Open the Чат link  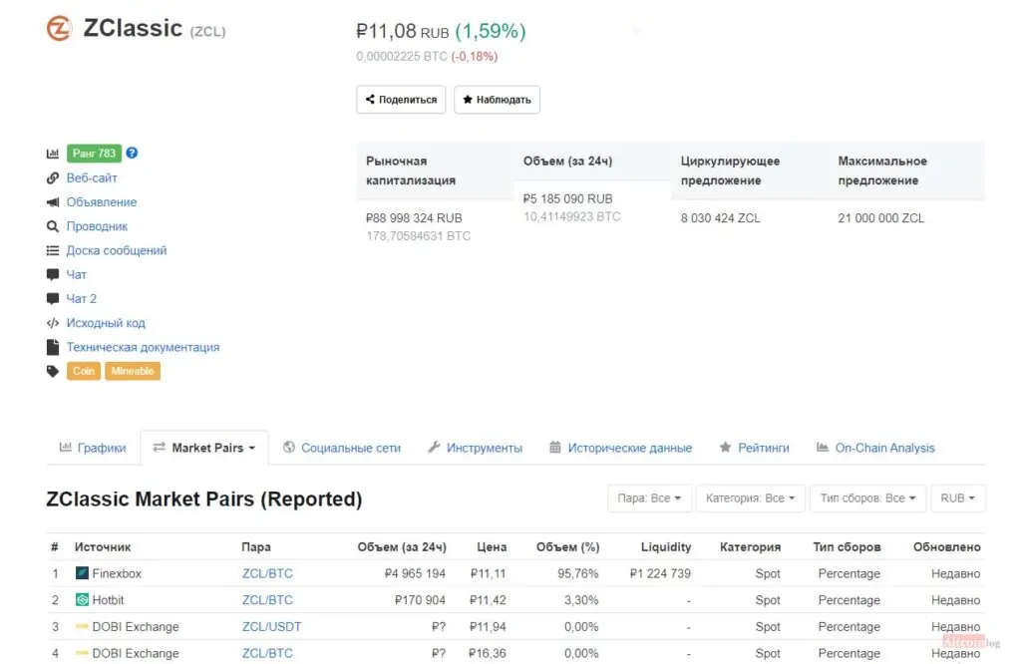(x=76, y=275)
